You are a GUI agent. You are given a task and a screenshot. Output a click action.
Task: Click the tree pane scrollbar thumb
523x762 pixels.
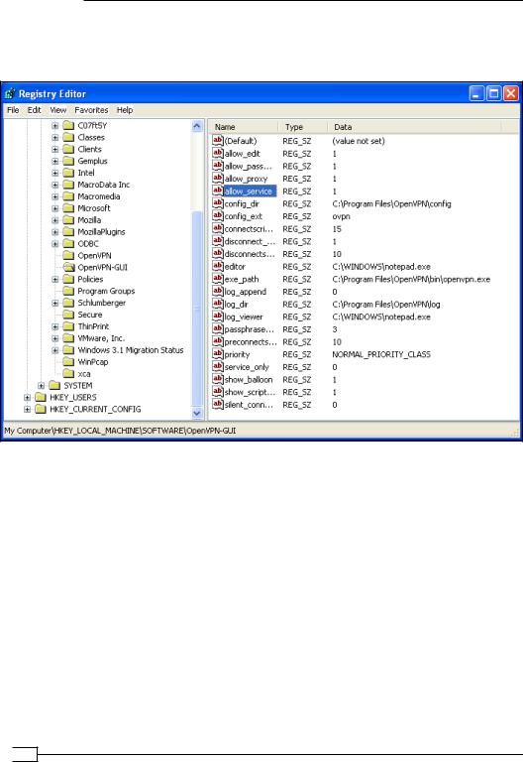pyautogui.click(x=196, y=309)
